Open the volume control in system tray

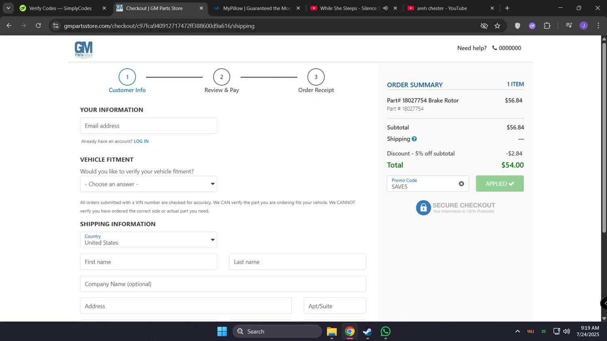(567, 332)
